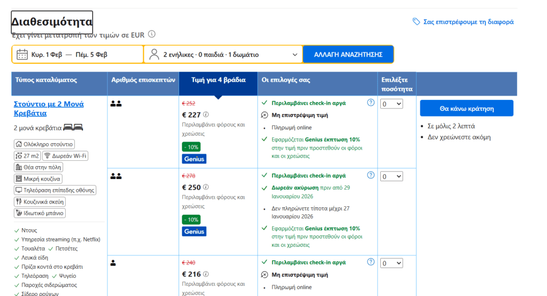Viewport: 547px width, 296px height.
Task: Click the person icon in guests field
Action: click(154, 54)
